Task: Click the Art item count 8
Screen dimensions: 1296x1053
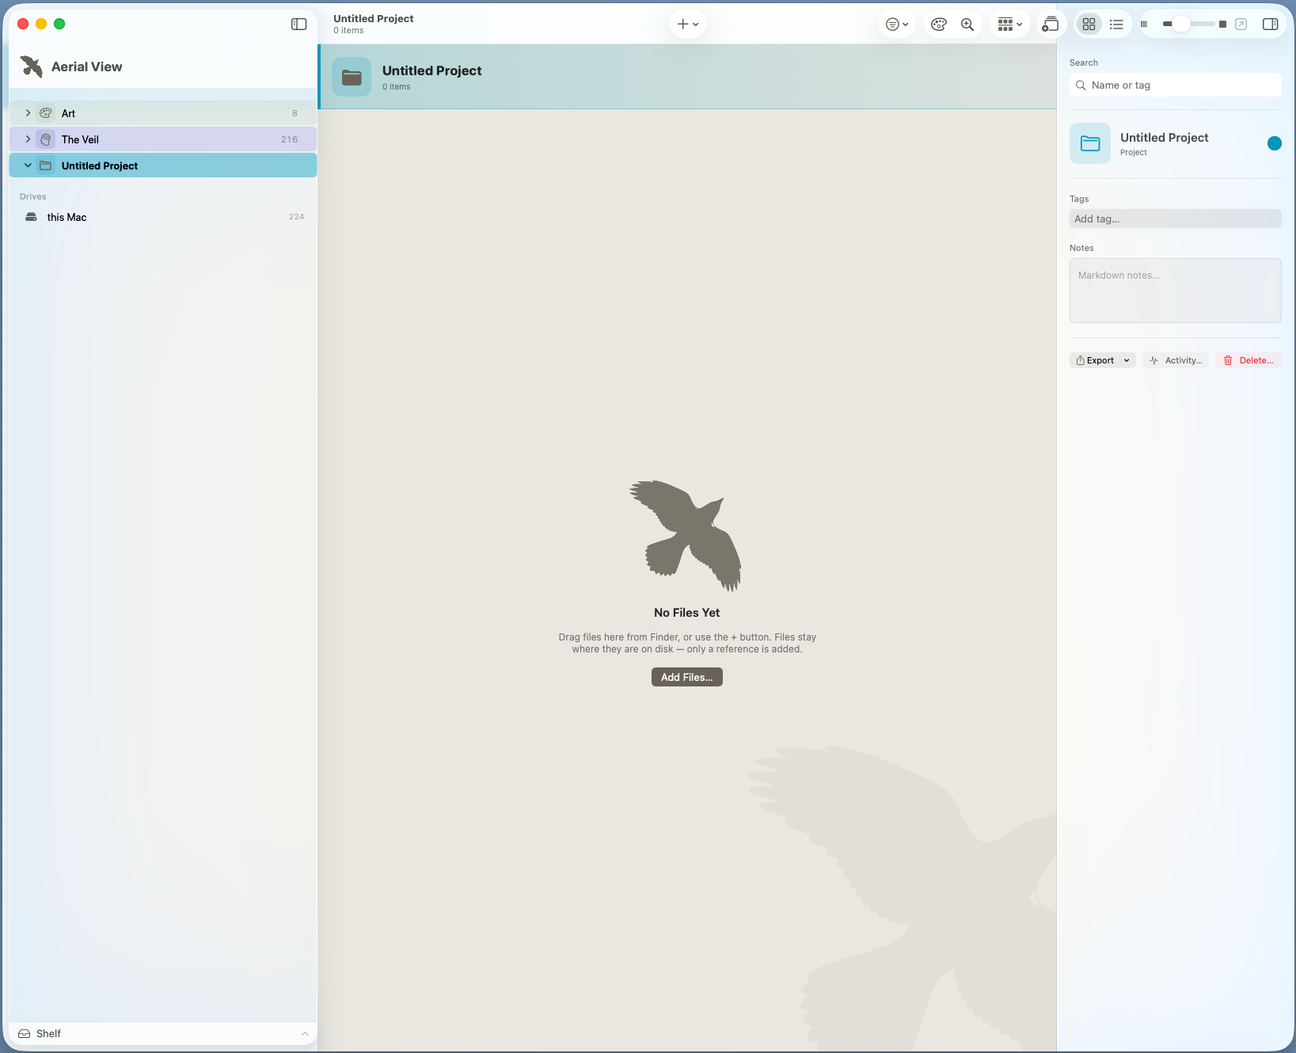Action: 295,113
